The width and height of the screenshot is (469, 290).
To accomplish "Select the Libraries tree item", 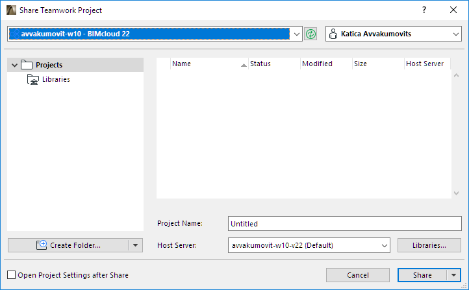I will click(x=56, y=79).
